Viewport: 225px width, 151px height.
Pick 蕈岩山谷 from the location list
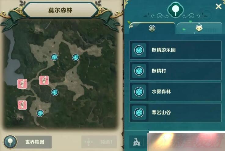tap(175, 113)
